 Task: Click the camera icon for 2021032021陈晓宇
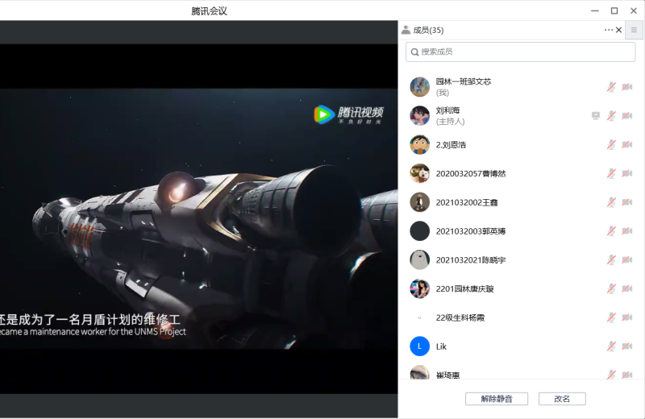tap(627, 260)
